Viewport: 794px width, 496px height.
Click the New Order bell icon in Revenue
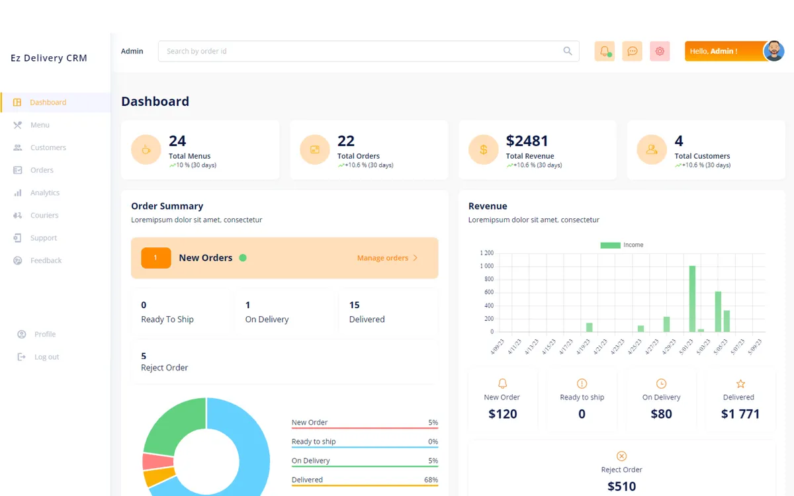[x=502, y=384]
